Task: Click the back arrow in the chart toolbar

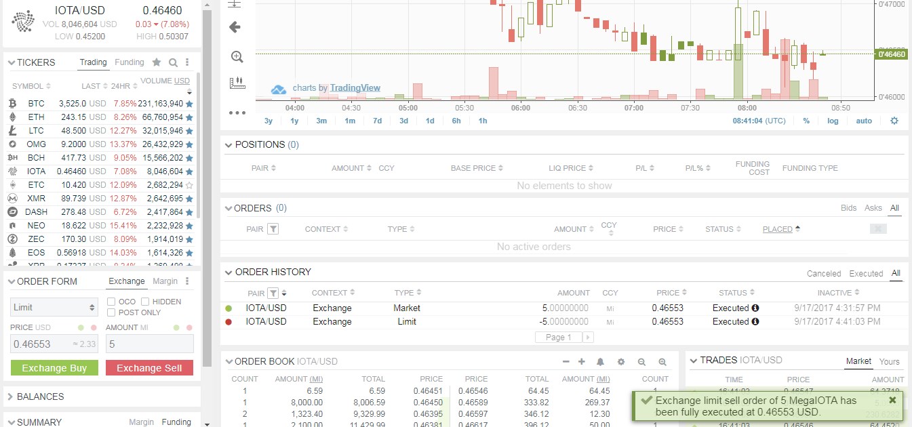Action: (235, 27)
